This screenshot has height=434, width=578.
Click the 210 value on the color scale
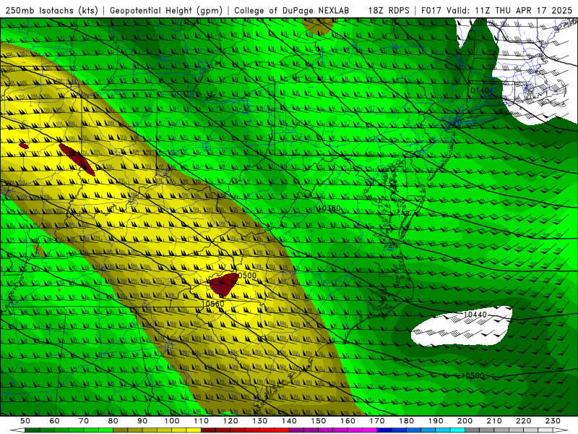click(x=494, y=421)
